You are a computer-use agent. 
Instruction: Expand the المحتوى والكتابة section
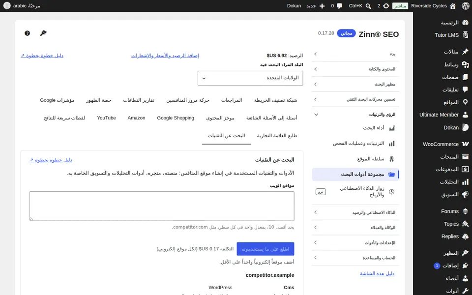[x=355, y=69]
